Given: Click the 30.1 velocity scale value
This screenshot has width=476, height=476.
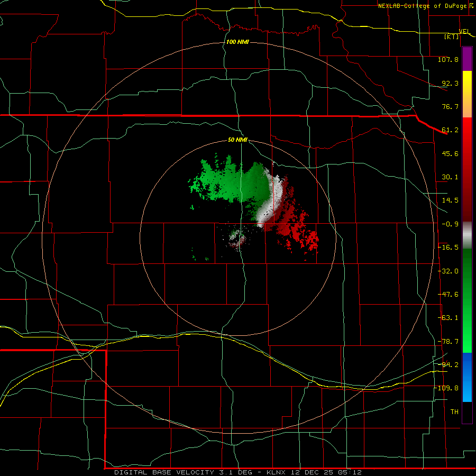Looking at the screenshot, I should tap(450, 177).
